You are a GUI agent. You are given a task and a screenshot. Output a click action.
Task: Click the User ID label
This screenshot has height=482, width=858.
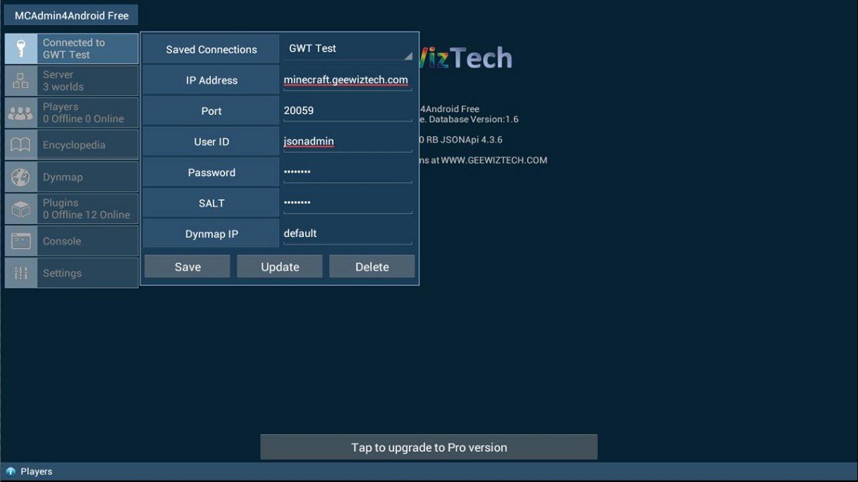pos(211,142)
